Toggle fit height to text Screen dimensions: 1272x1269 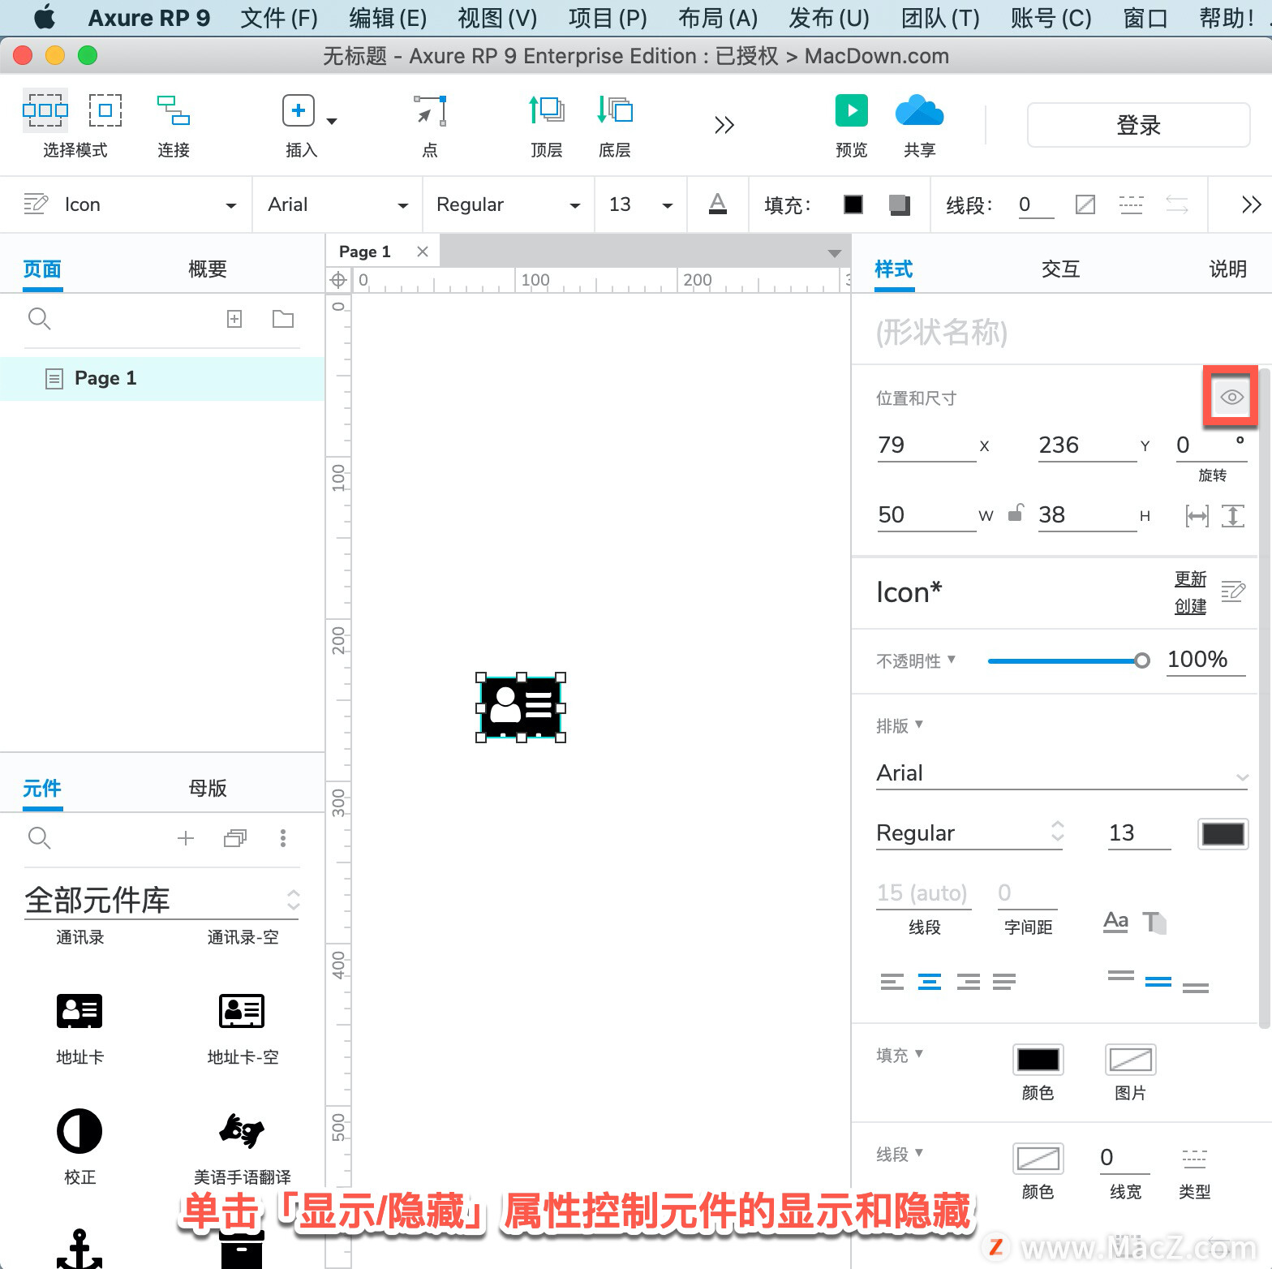coord(1232,515)
